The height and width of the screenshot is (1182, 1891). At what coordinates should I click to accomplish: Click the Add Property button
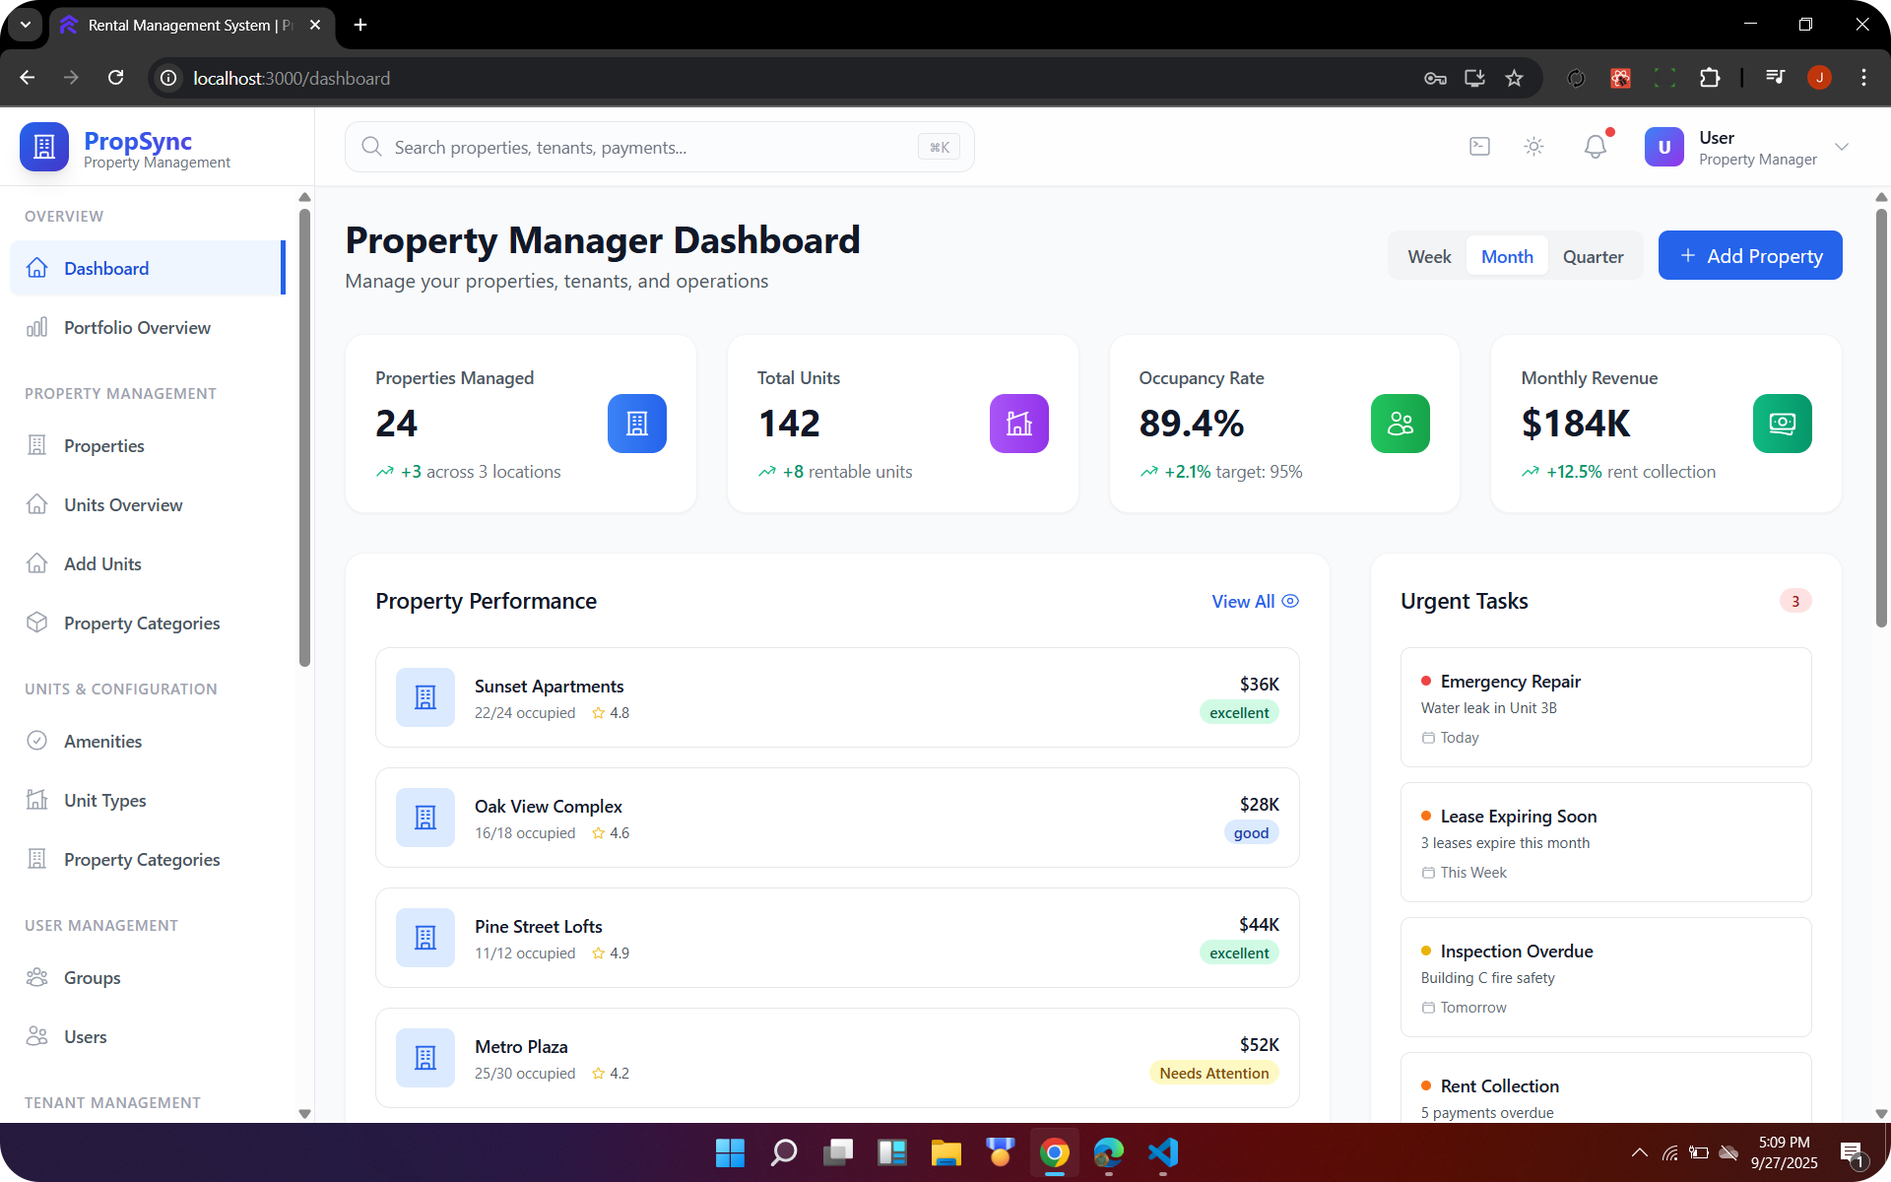tap(1750, 255)
